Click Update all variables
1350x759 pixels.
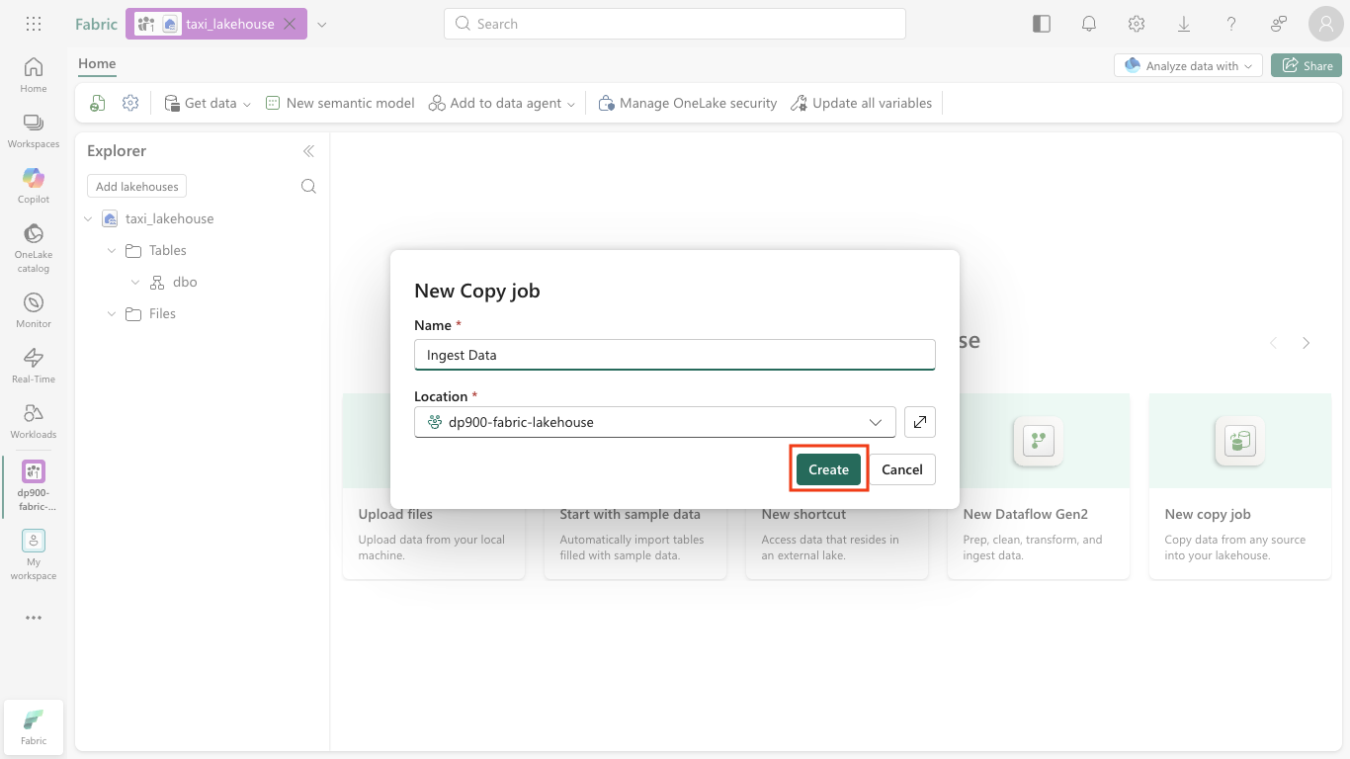click(862, 103)
